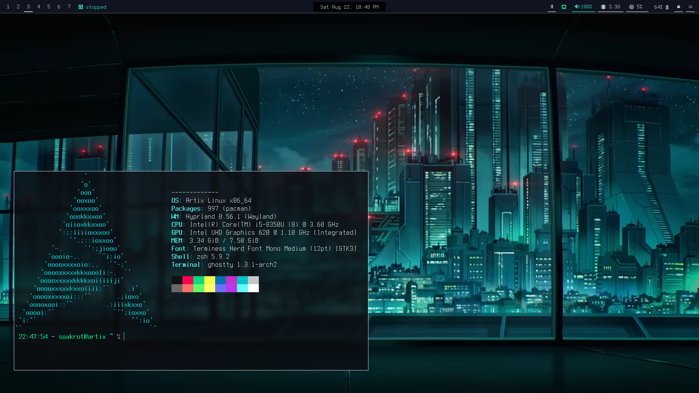Click the CPU chip icon beside 5%
Screen dimensions: 699x393
pyautogui.click(x=631, y=7)
